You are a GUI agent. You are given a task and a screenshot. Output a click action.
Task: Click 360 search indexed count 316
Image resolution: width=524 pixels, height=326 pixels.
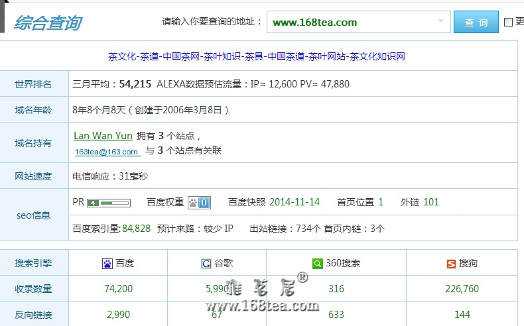tap(336, 289)
